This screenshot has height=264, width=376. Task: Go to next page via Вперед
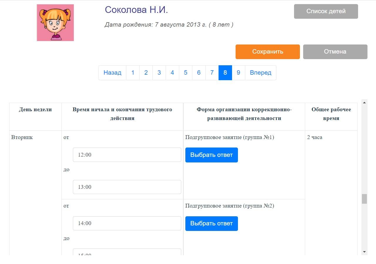(260, 73)
